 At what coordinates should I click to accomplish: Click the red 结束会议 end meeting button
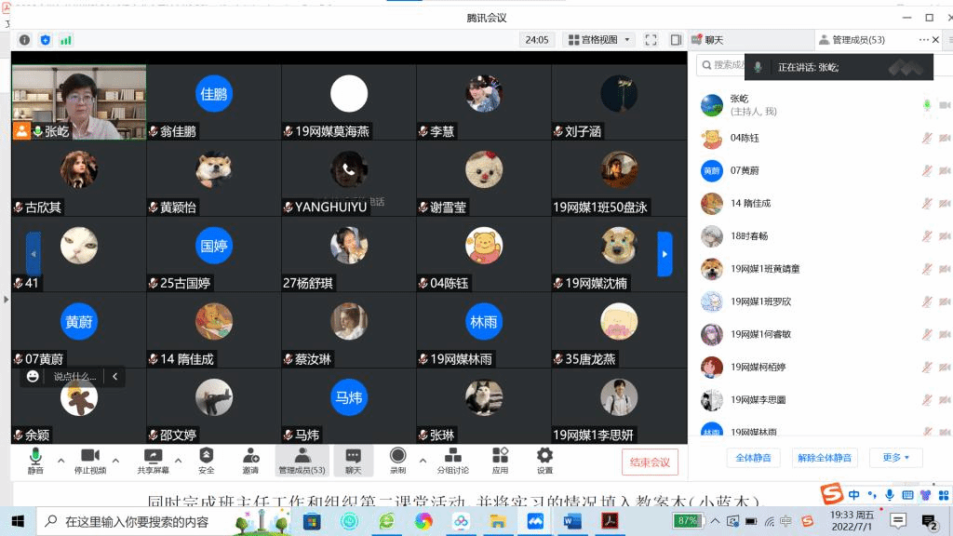tap(650, 462)
